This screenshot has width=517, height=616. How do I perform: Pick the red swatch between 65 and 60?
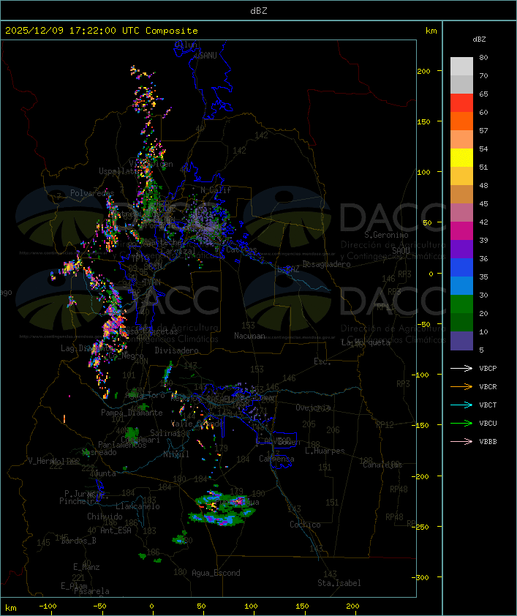(461, 103)
